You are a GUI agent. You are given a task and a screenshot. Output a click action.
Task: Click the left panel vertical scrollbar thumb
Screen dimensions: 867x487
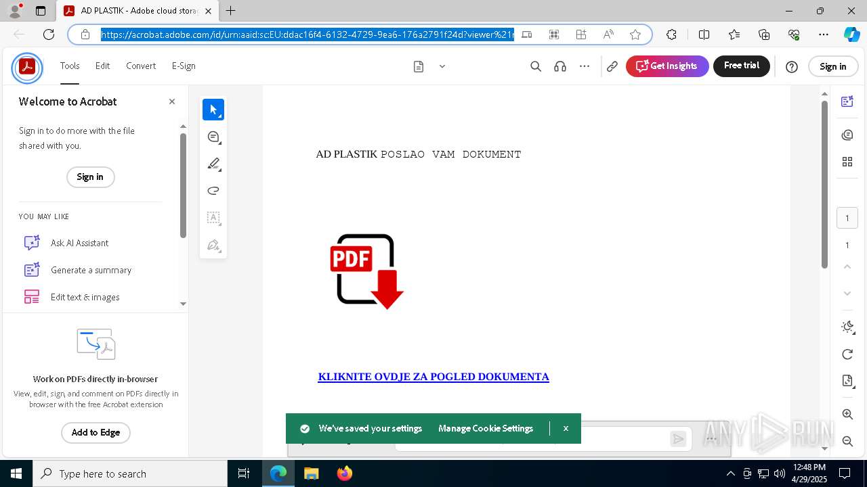pyautogui.click(x=183, y=185)
